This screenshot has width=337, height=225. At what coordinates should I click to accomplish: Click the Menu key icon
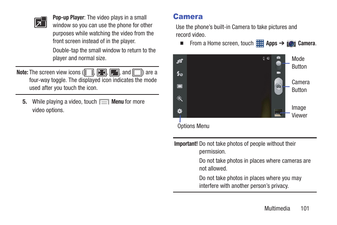click(104, 102)
